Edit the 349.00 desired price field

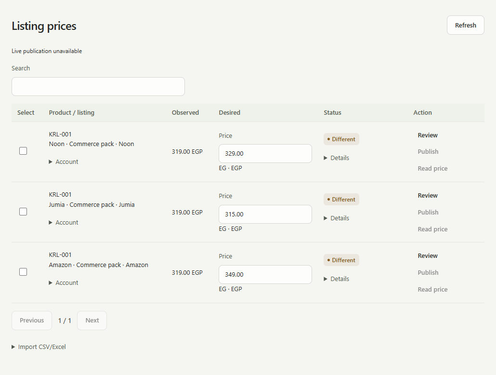pyautogui.click(x=265, y=275)
